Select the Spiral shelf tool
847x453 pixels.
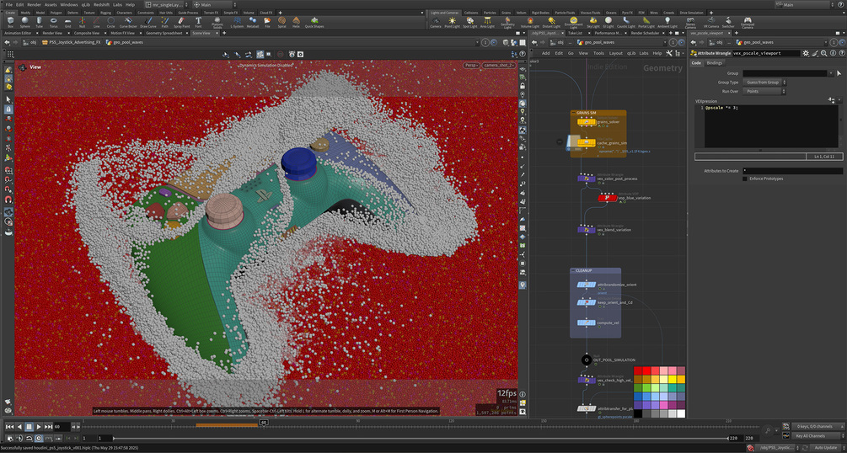pos(281,22)
